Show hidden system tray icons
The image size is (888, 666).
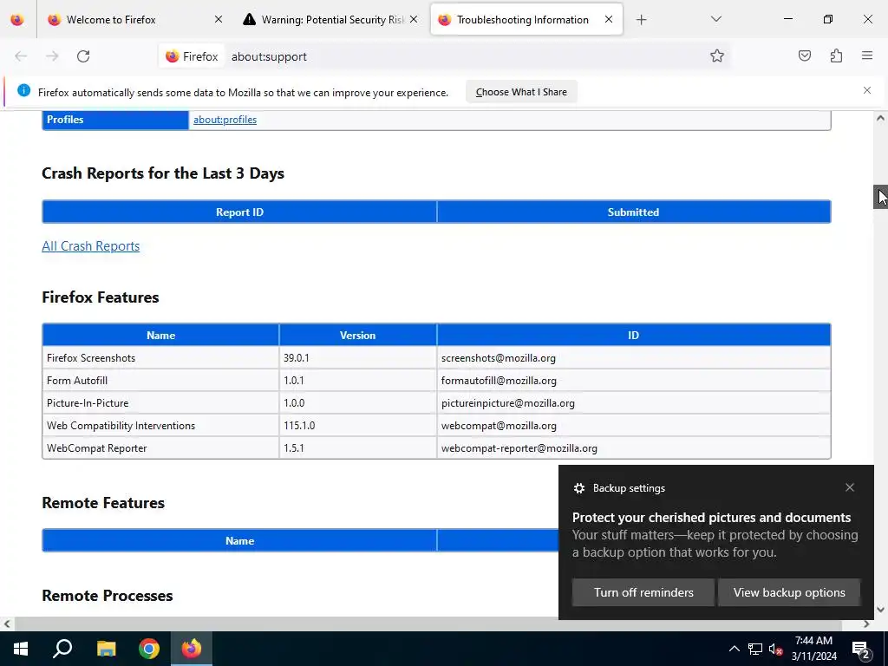(x=734, y=649)
